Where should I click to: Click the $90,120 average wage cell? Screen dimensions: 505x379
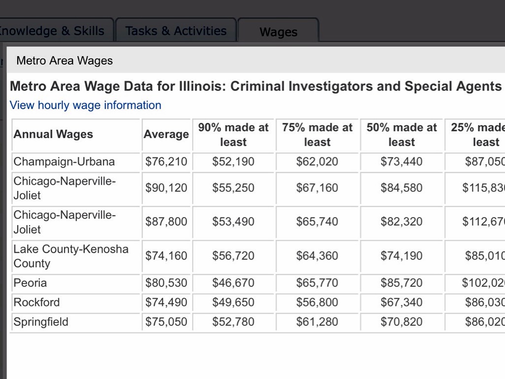pos(166,188)
